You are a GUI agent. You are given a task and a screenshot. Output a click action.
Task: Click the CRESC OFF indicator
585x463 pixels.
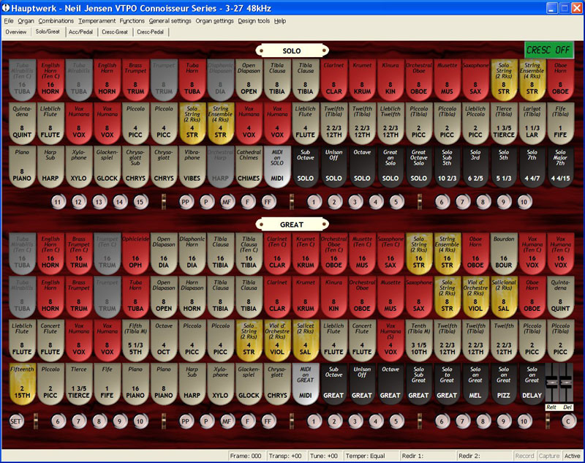click(x=548, y=50)
